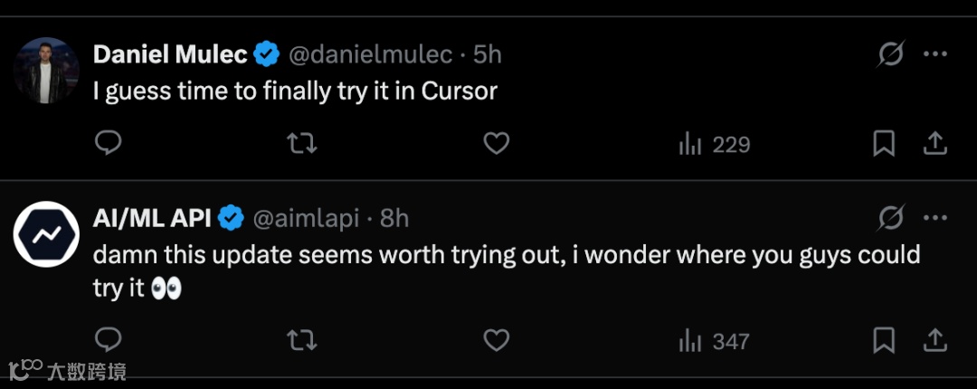Bookmark the AI/ML API tweet
Image resolution: width=977 pixels, height=389 pixels.
pos(884,340)
